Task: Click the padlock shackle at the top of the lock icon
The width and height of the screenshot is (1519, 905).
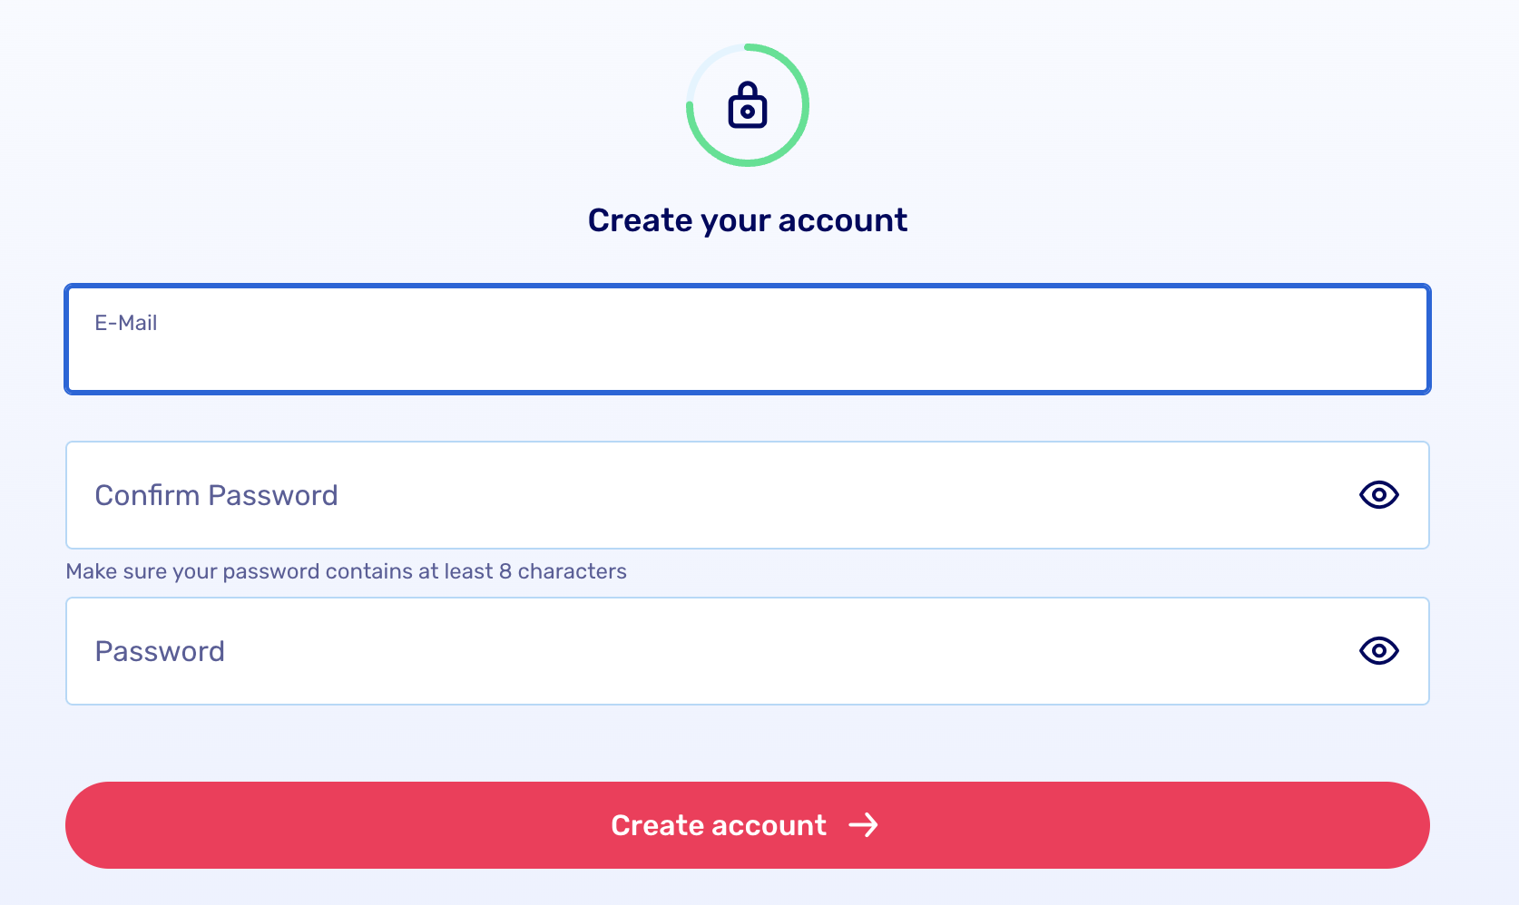Action: click(748, 89)
